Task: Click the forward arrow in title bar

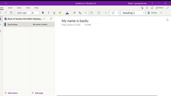Action: point(5,3)
